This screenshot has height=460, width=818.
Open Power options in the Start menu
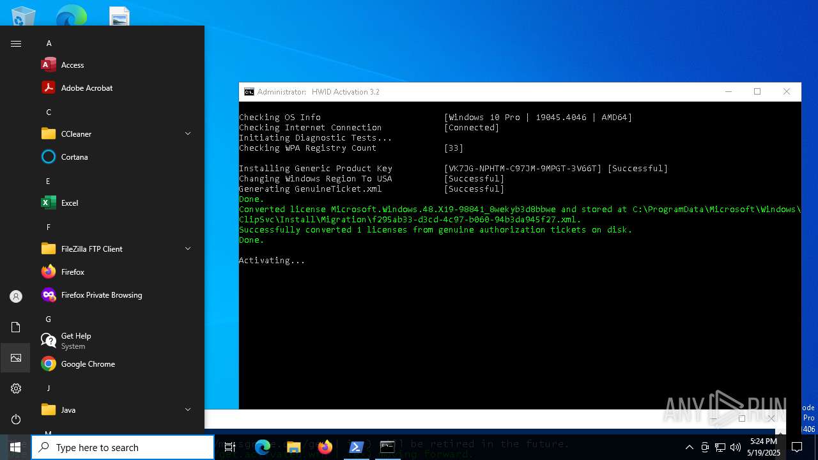coord(16,419)
